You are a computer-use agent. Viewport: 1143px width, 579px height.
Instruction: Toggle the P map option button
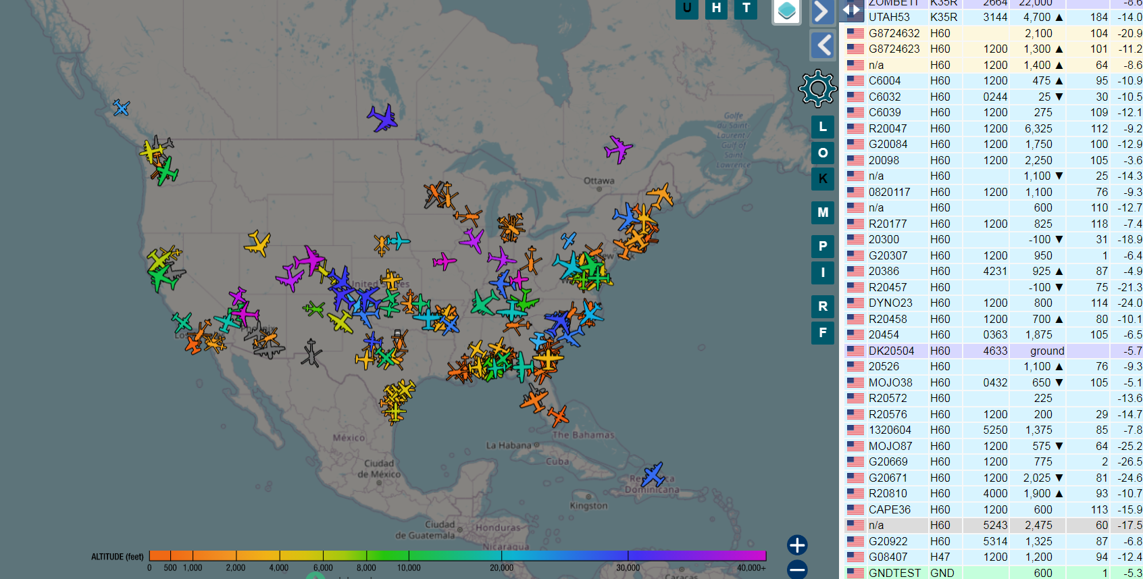tap(823, 246)
